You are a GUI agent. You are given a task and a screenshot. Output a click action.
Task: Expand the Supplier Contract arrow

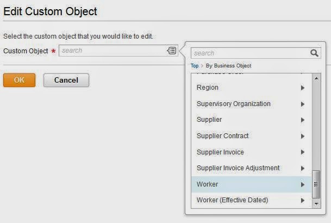tap(302, 136)
